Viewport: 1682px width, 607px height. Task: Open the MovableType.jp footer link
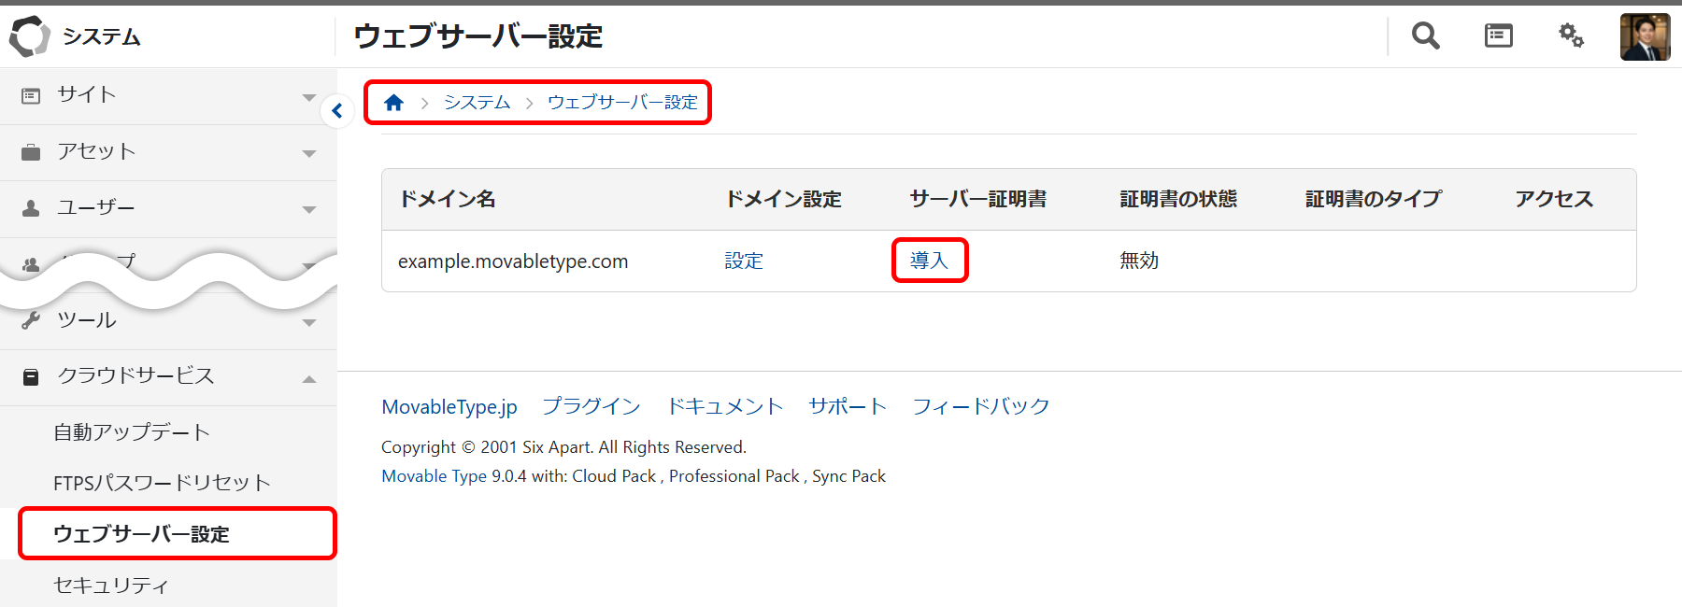449,407
